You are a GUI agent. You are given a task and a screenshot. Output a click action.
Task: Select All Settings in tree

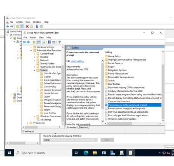(46, 120)
